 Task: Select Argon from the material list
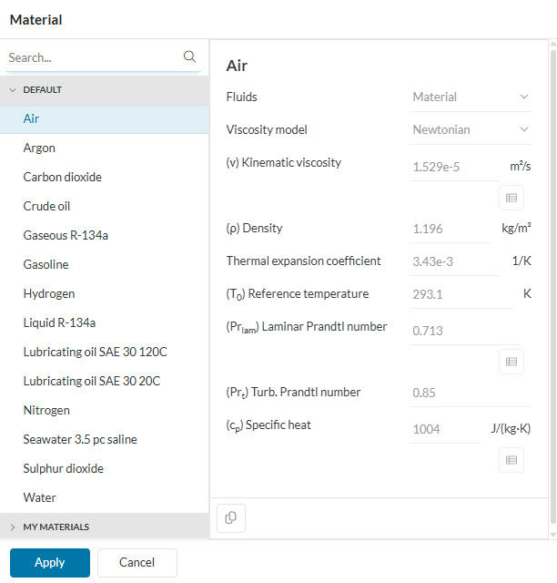click(x=39, y=148)
